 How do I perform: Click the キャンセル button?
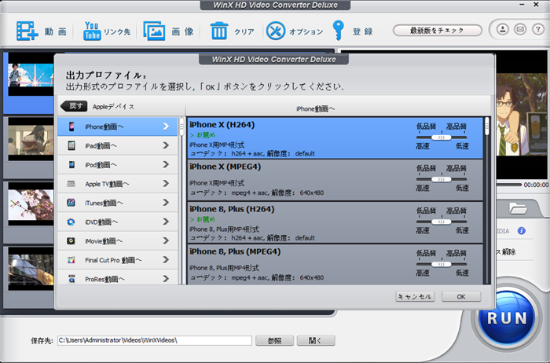pyautogui.click(x=415, y=297)
